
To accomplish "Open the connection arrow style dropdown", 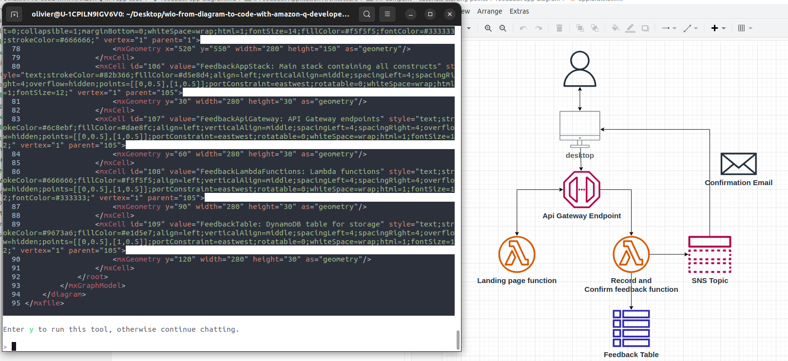I will click(x=669, y=28).
